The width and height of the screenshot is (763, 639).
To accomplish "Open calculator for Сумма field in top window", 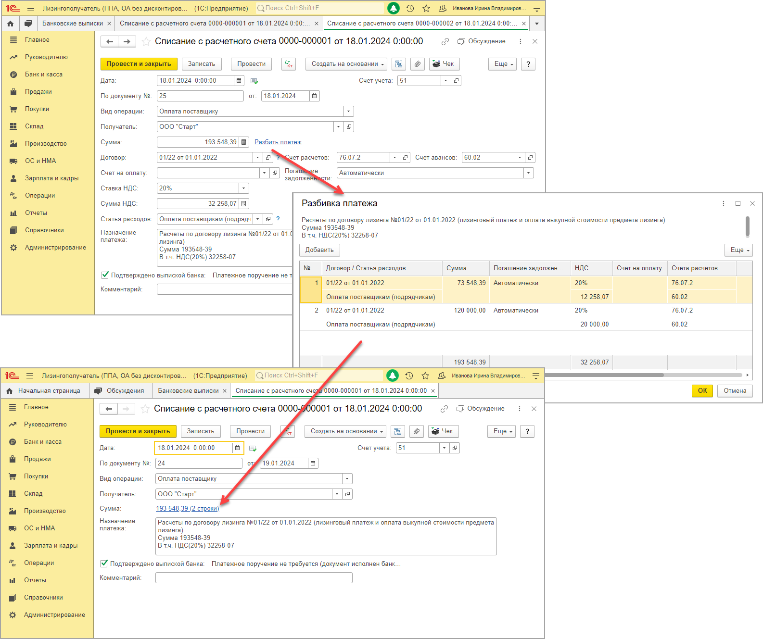I will click(244, 142).
